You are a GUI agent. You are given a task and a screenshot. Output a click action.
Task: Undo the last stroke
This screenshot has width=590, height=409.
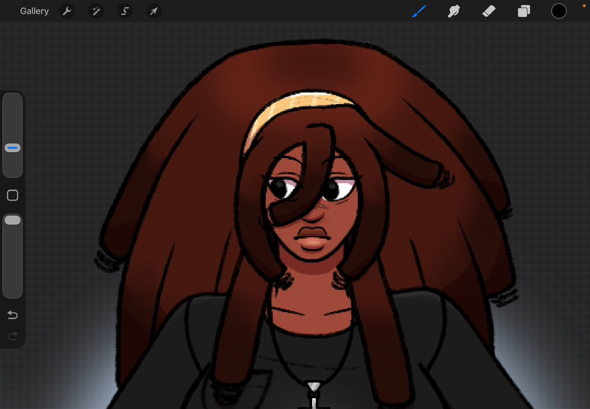pos(13,315)
